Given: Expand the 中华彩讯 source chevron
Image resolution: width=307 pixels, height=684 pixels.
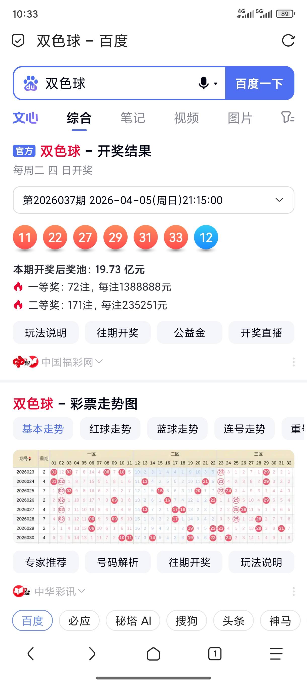Looking at the screenshot, I should [x=82, y=591].
